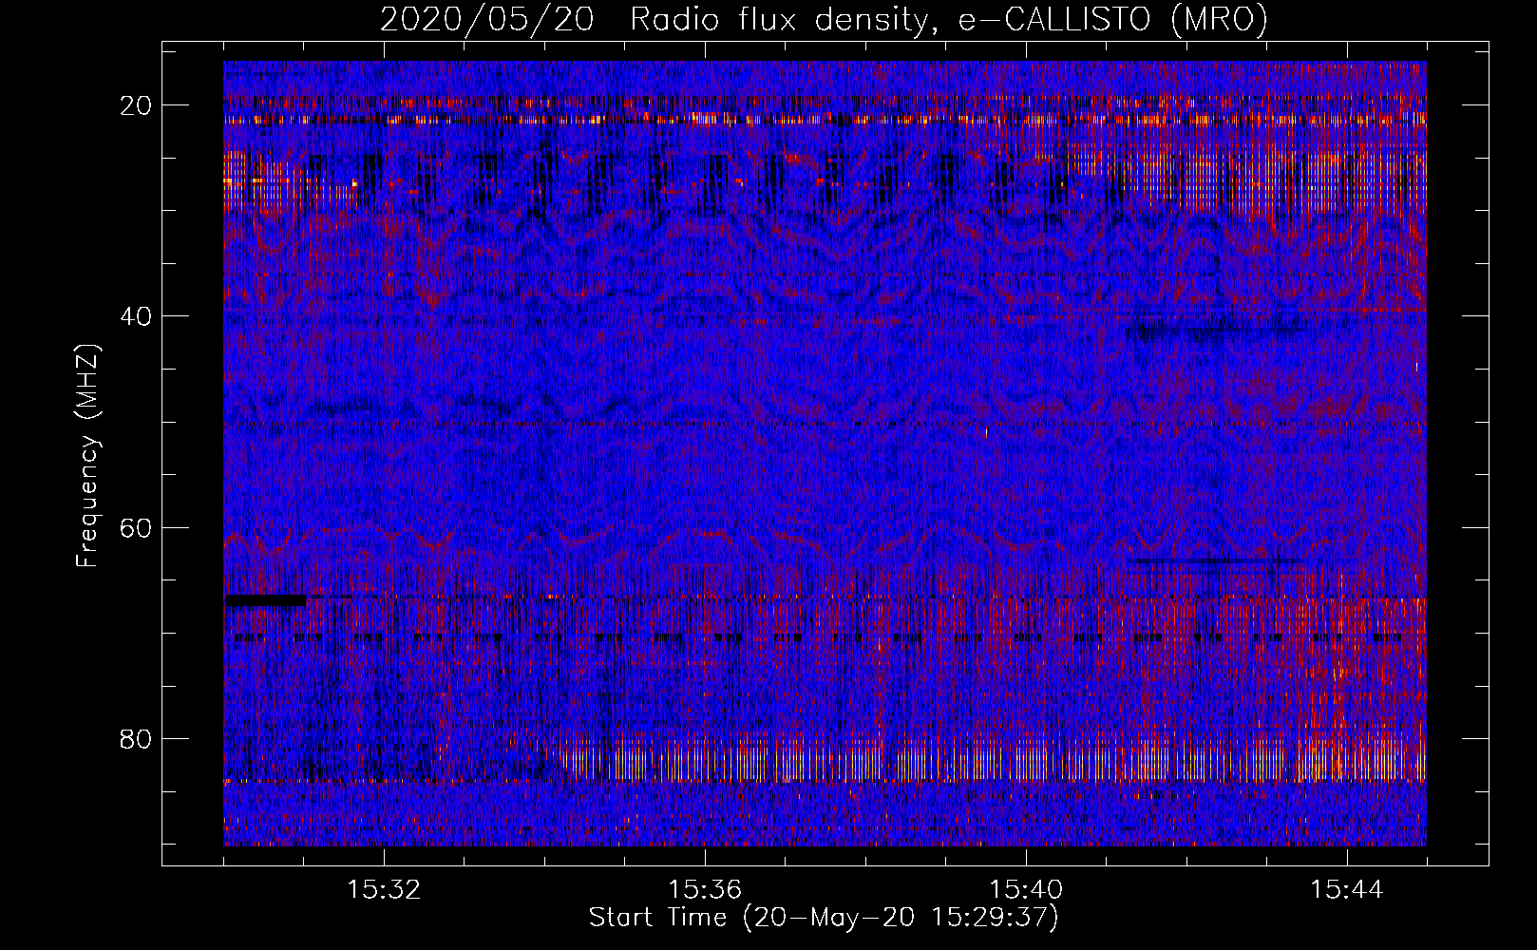Click the 60 MHz frequency tick label
The image size is (1537, 950).
[x=136, y=527]
